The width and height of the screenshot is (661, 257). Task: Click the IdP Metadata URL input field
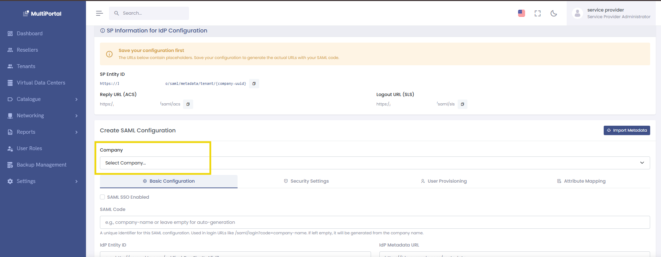[x=515, y=254]
